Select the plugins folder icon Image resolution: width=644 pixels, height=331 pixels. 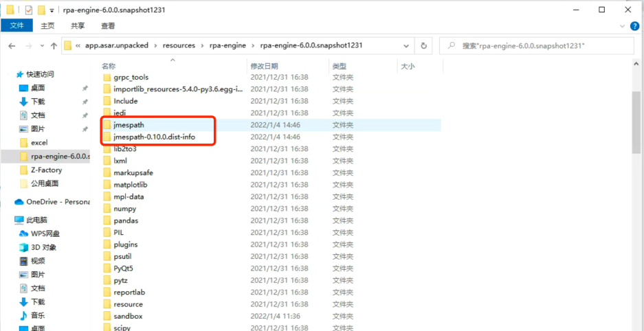coord(107,244)
